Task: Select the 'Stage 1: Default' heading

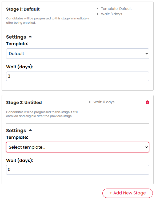Action: (x=23, y=9)
